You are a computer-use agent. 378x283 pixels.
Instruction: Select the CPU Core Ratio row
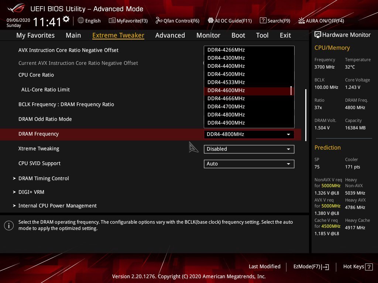coord(36,75)
